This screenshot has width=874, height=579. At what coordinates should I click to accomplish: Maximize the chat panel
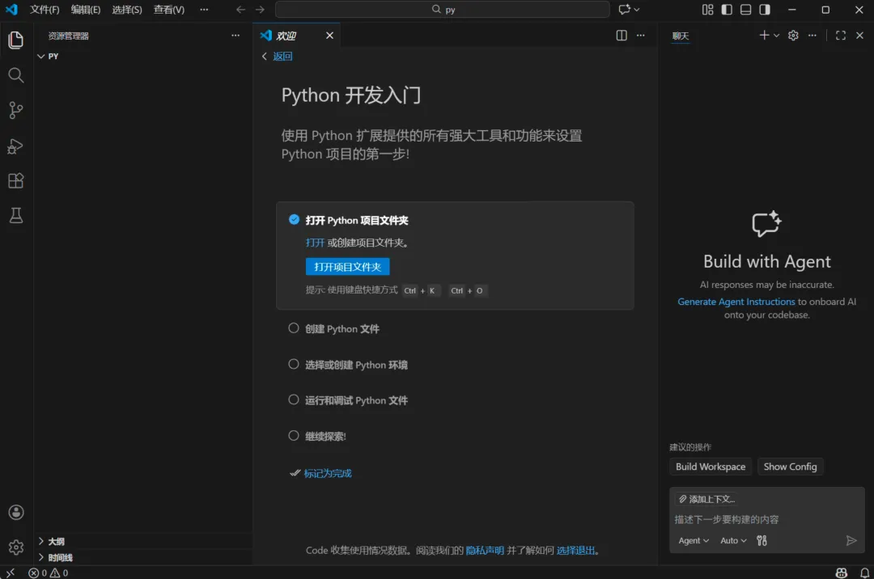(841, 35)
